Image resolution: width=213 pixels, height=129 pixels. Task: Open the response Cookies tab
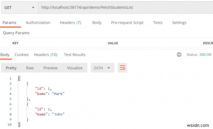coord(22,55)
